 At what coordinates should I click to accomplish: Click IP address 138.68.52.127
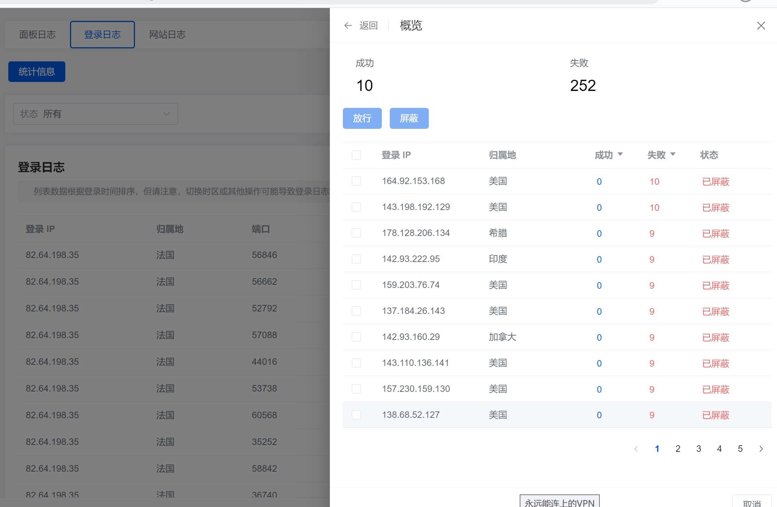coord(411,415)
